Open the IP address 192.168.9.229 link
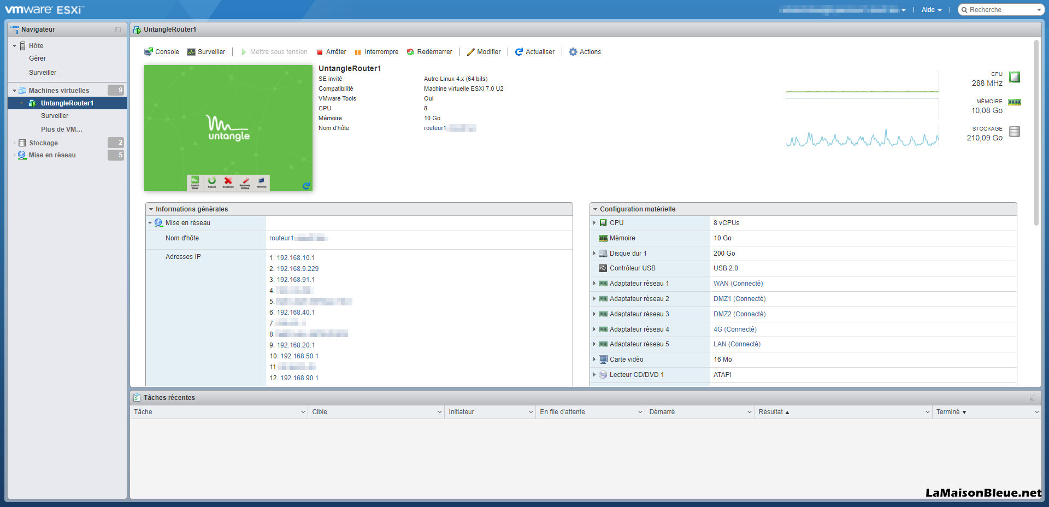Image resolution: width=1049 pixels, height=507 pixels. coord(298,269)
